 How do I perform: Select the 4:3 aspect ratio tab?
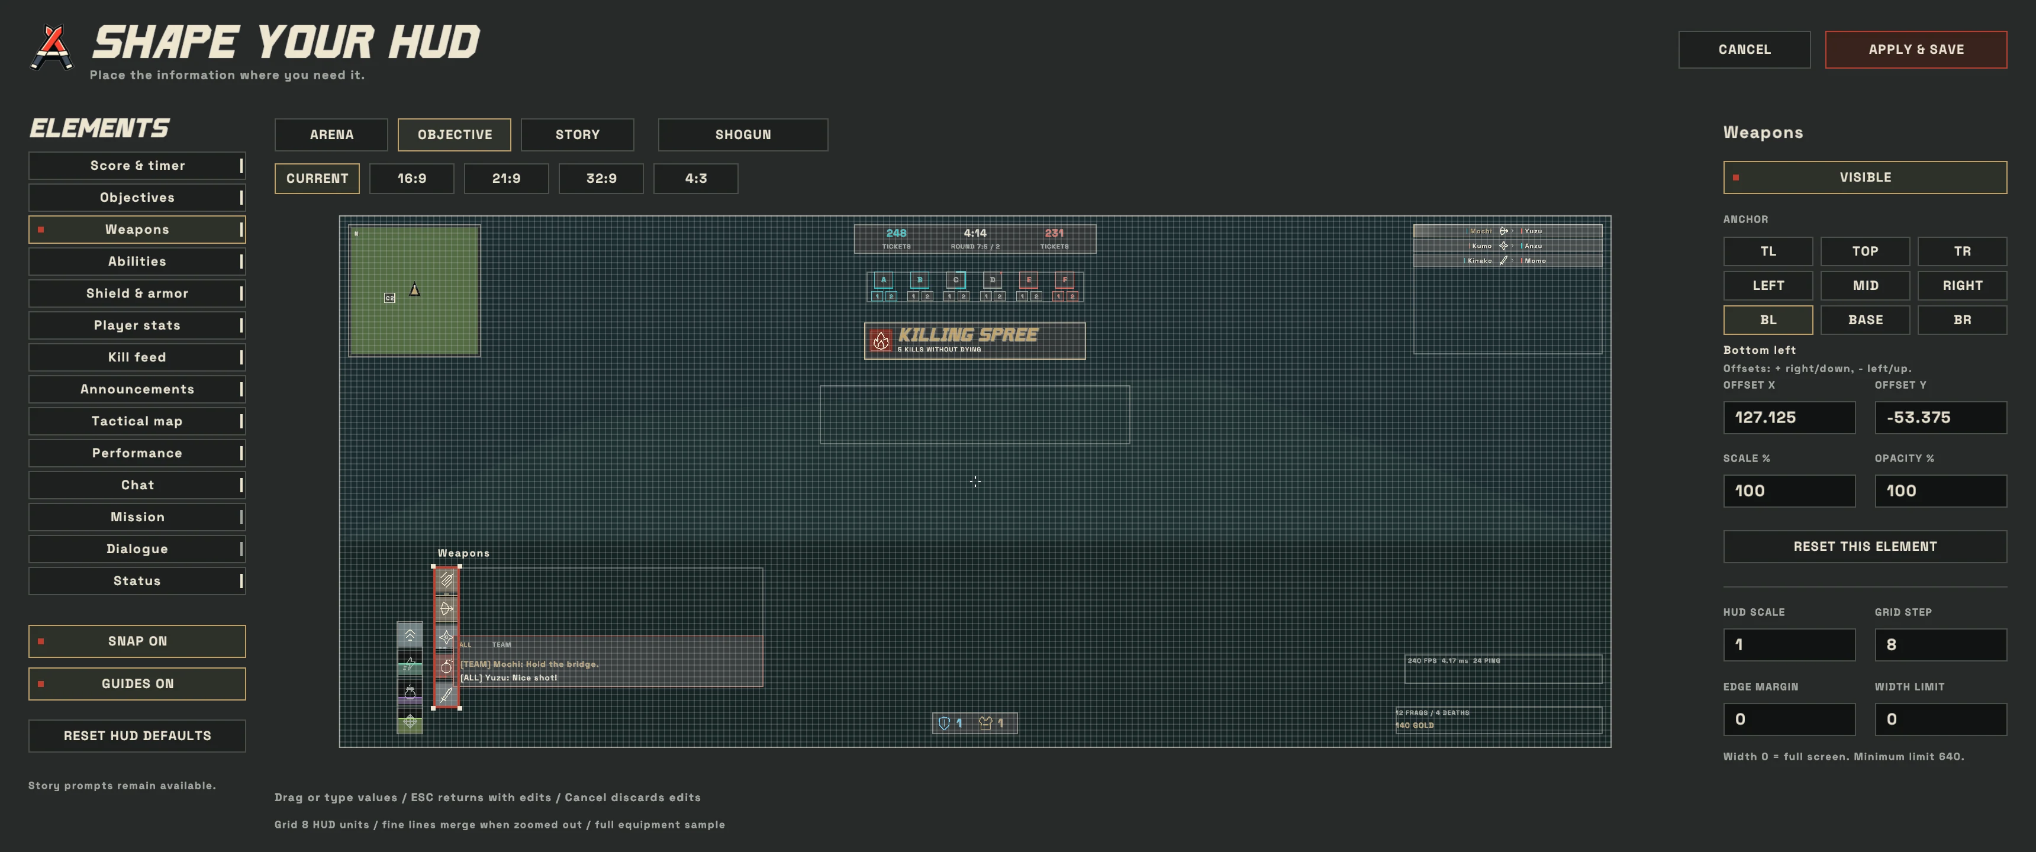tap(695, 179)
